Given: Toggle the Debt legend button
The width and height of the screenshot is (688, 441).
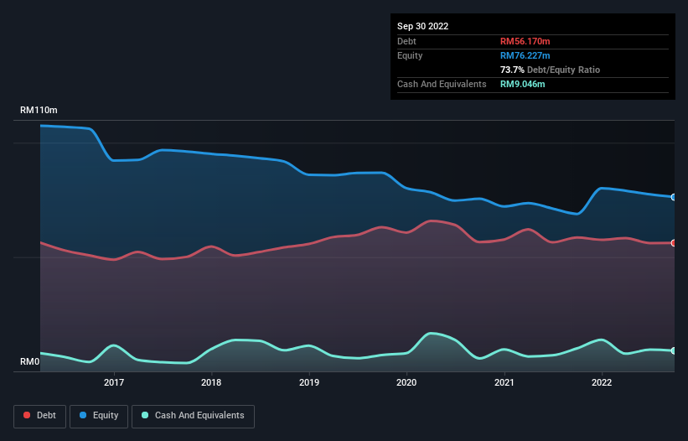Looking at the screenshot, I should (40, 416).
